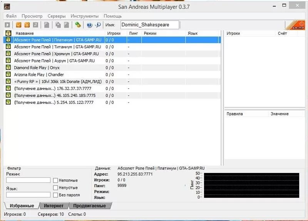Click lock icon of Diamond Role Play row

coord(8,68)
